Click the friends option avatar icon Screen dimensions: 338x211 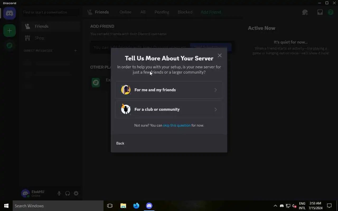[x=126, y=90]
